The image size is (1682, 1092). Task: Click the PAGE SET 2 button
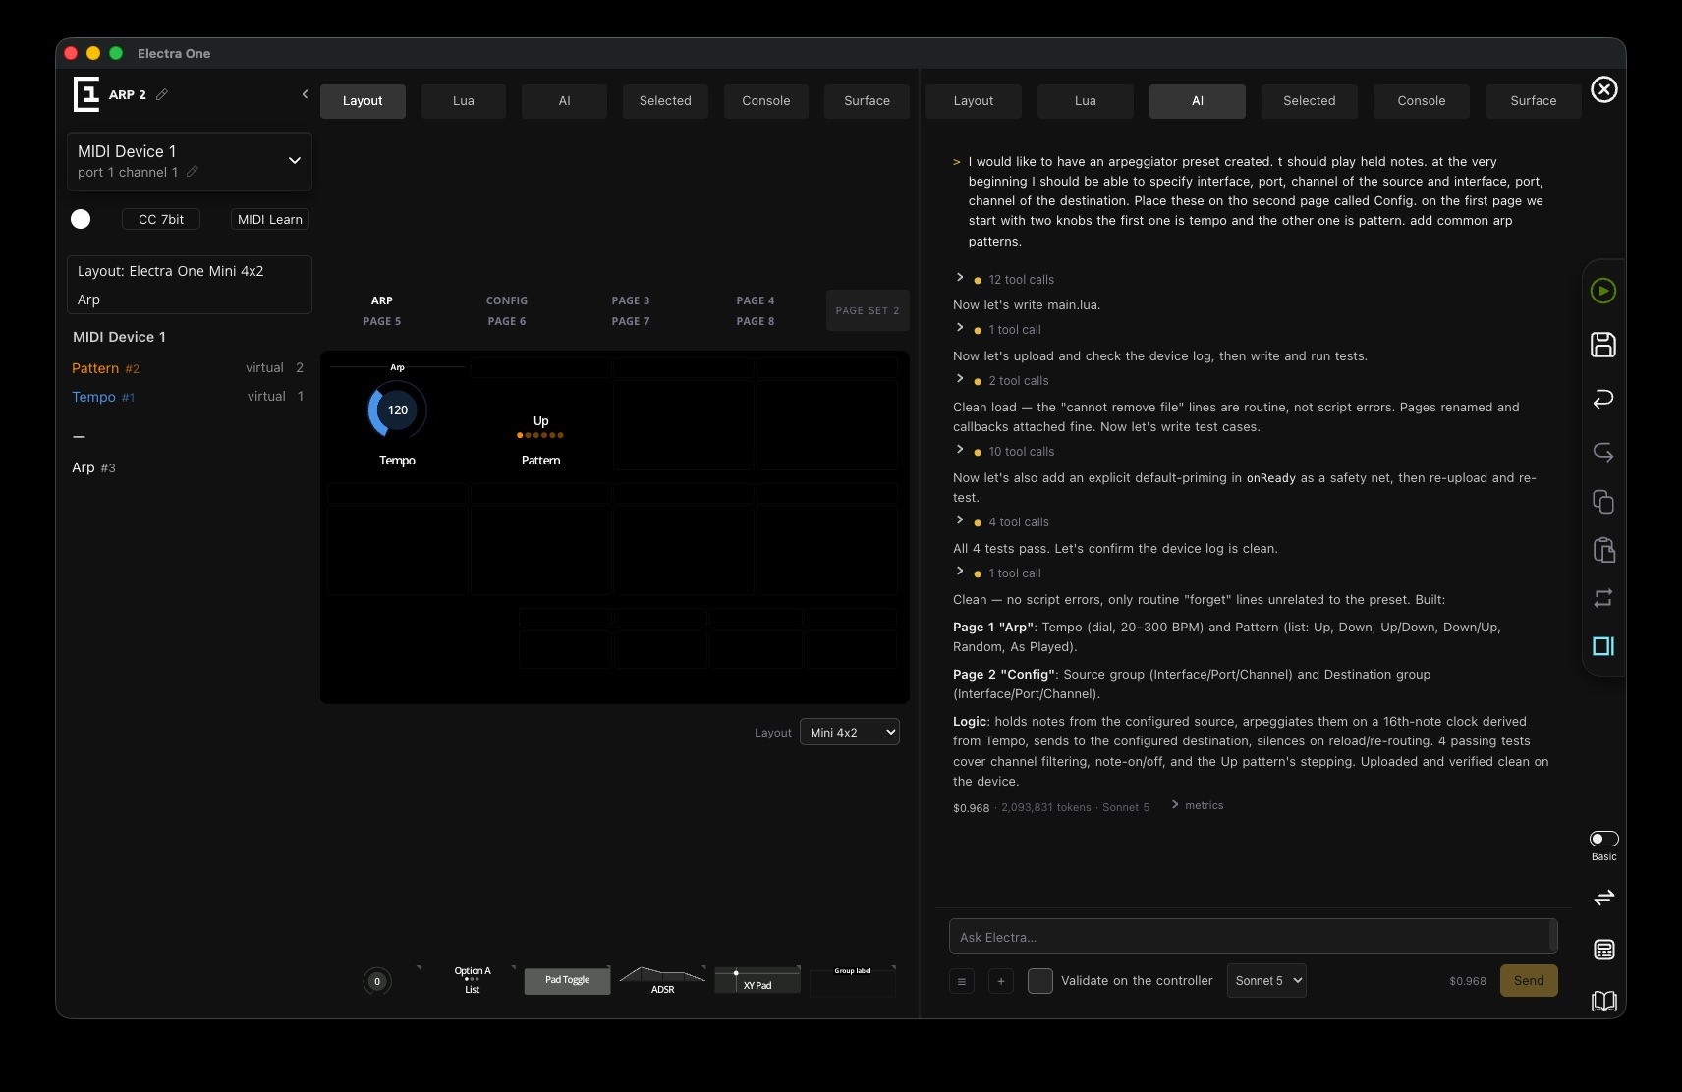tap(868, 310)
